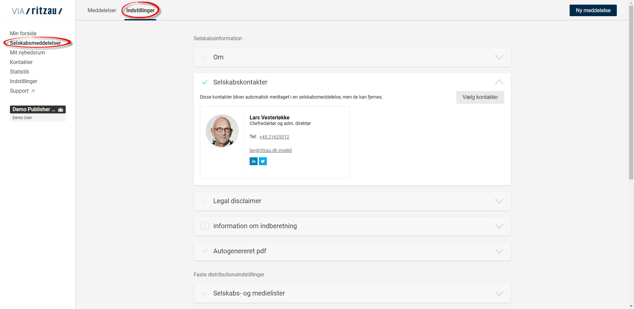Click the VIA Ritzau logo
The width and height of the screenshot is (634, 309).
37,11
